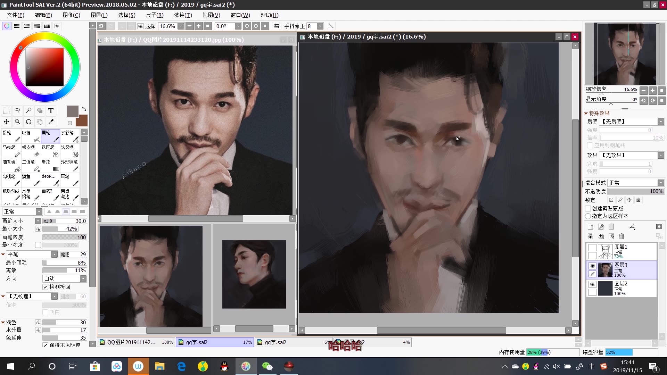Collapse the 特殊效果 section
The image size is (667, 375).
point(586,113)
